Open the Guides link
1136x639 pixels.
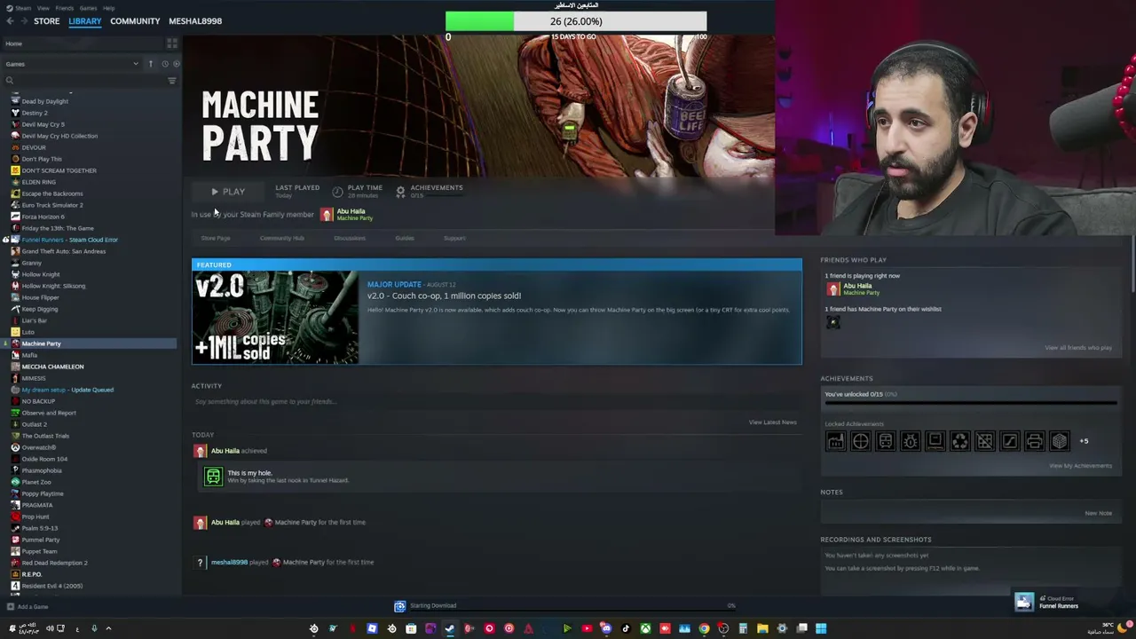click(405, 238)
